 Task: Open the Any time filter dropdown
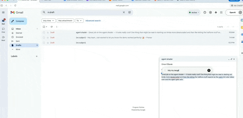(x=49, y=21)
